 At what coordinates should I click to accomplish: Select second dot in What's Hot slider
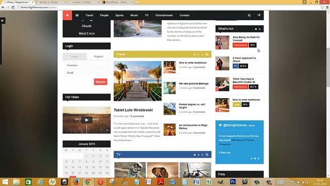(x=260, y=29)
